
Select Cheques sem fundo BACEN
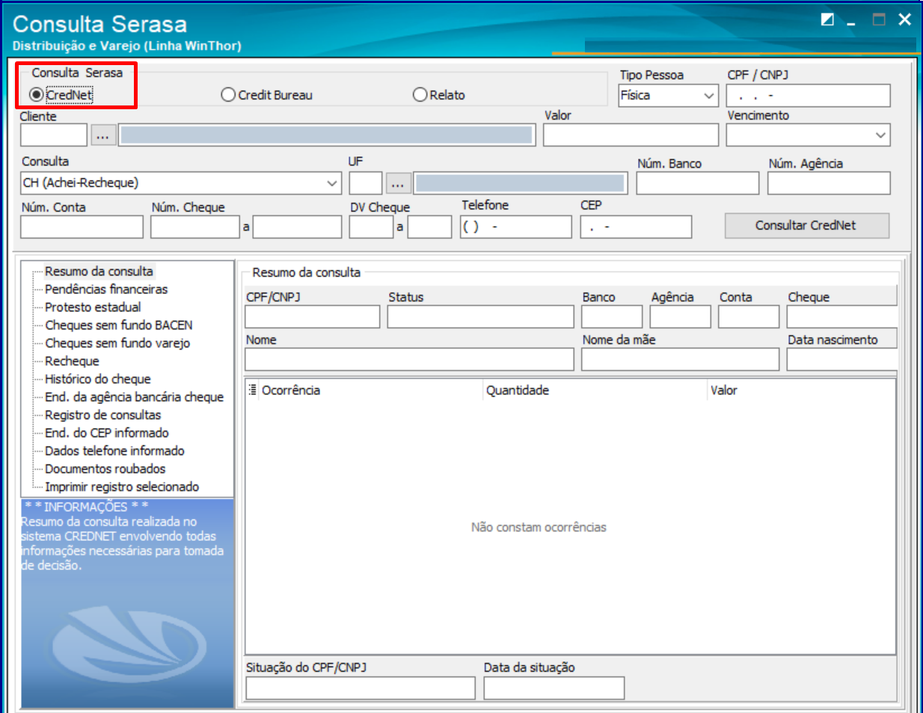click(x=119, y=325)
